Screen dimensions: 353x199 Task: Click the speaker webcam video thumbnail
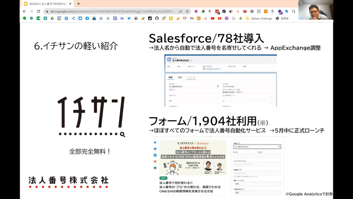(x=316, y=10)
